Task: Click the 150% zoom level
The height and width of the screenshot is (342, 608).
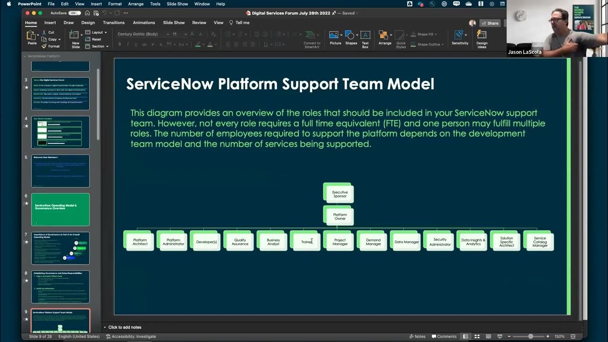Action: point(559,336)
